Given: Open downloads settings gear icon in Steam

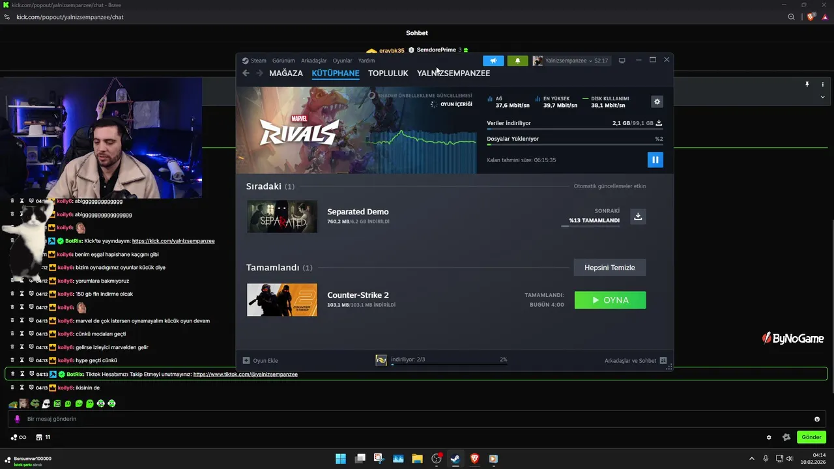Looking at the screenshot, I should click(x=657, y=102).
